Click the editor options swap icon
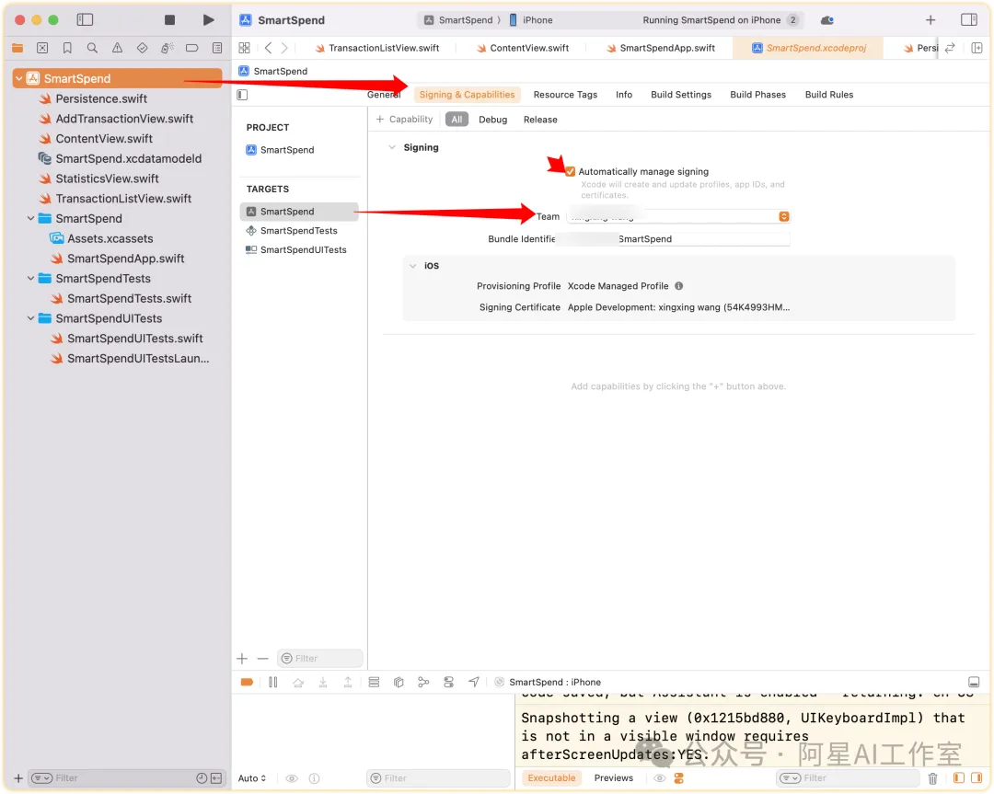Viewport: 994px width, 794px height. point(950,48)
